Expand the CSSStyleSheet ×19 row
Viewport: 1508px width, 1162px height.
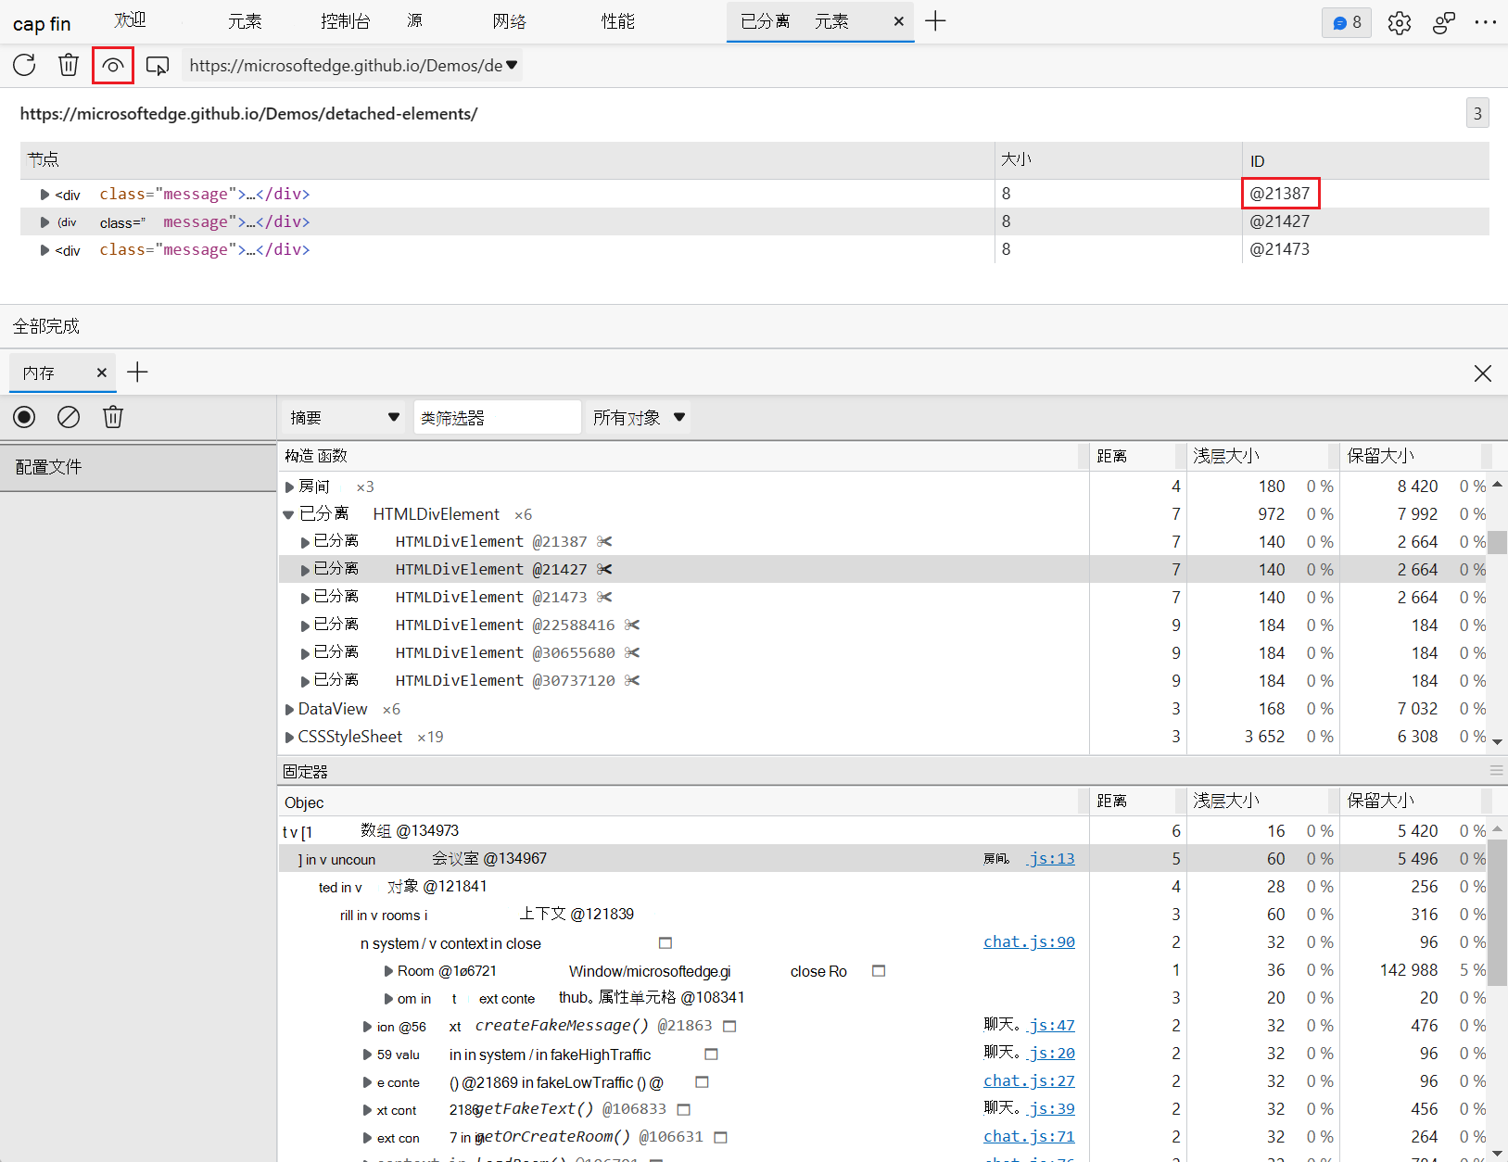coord(289,737)
